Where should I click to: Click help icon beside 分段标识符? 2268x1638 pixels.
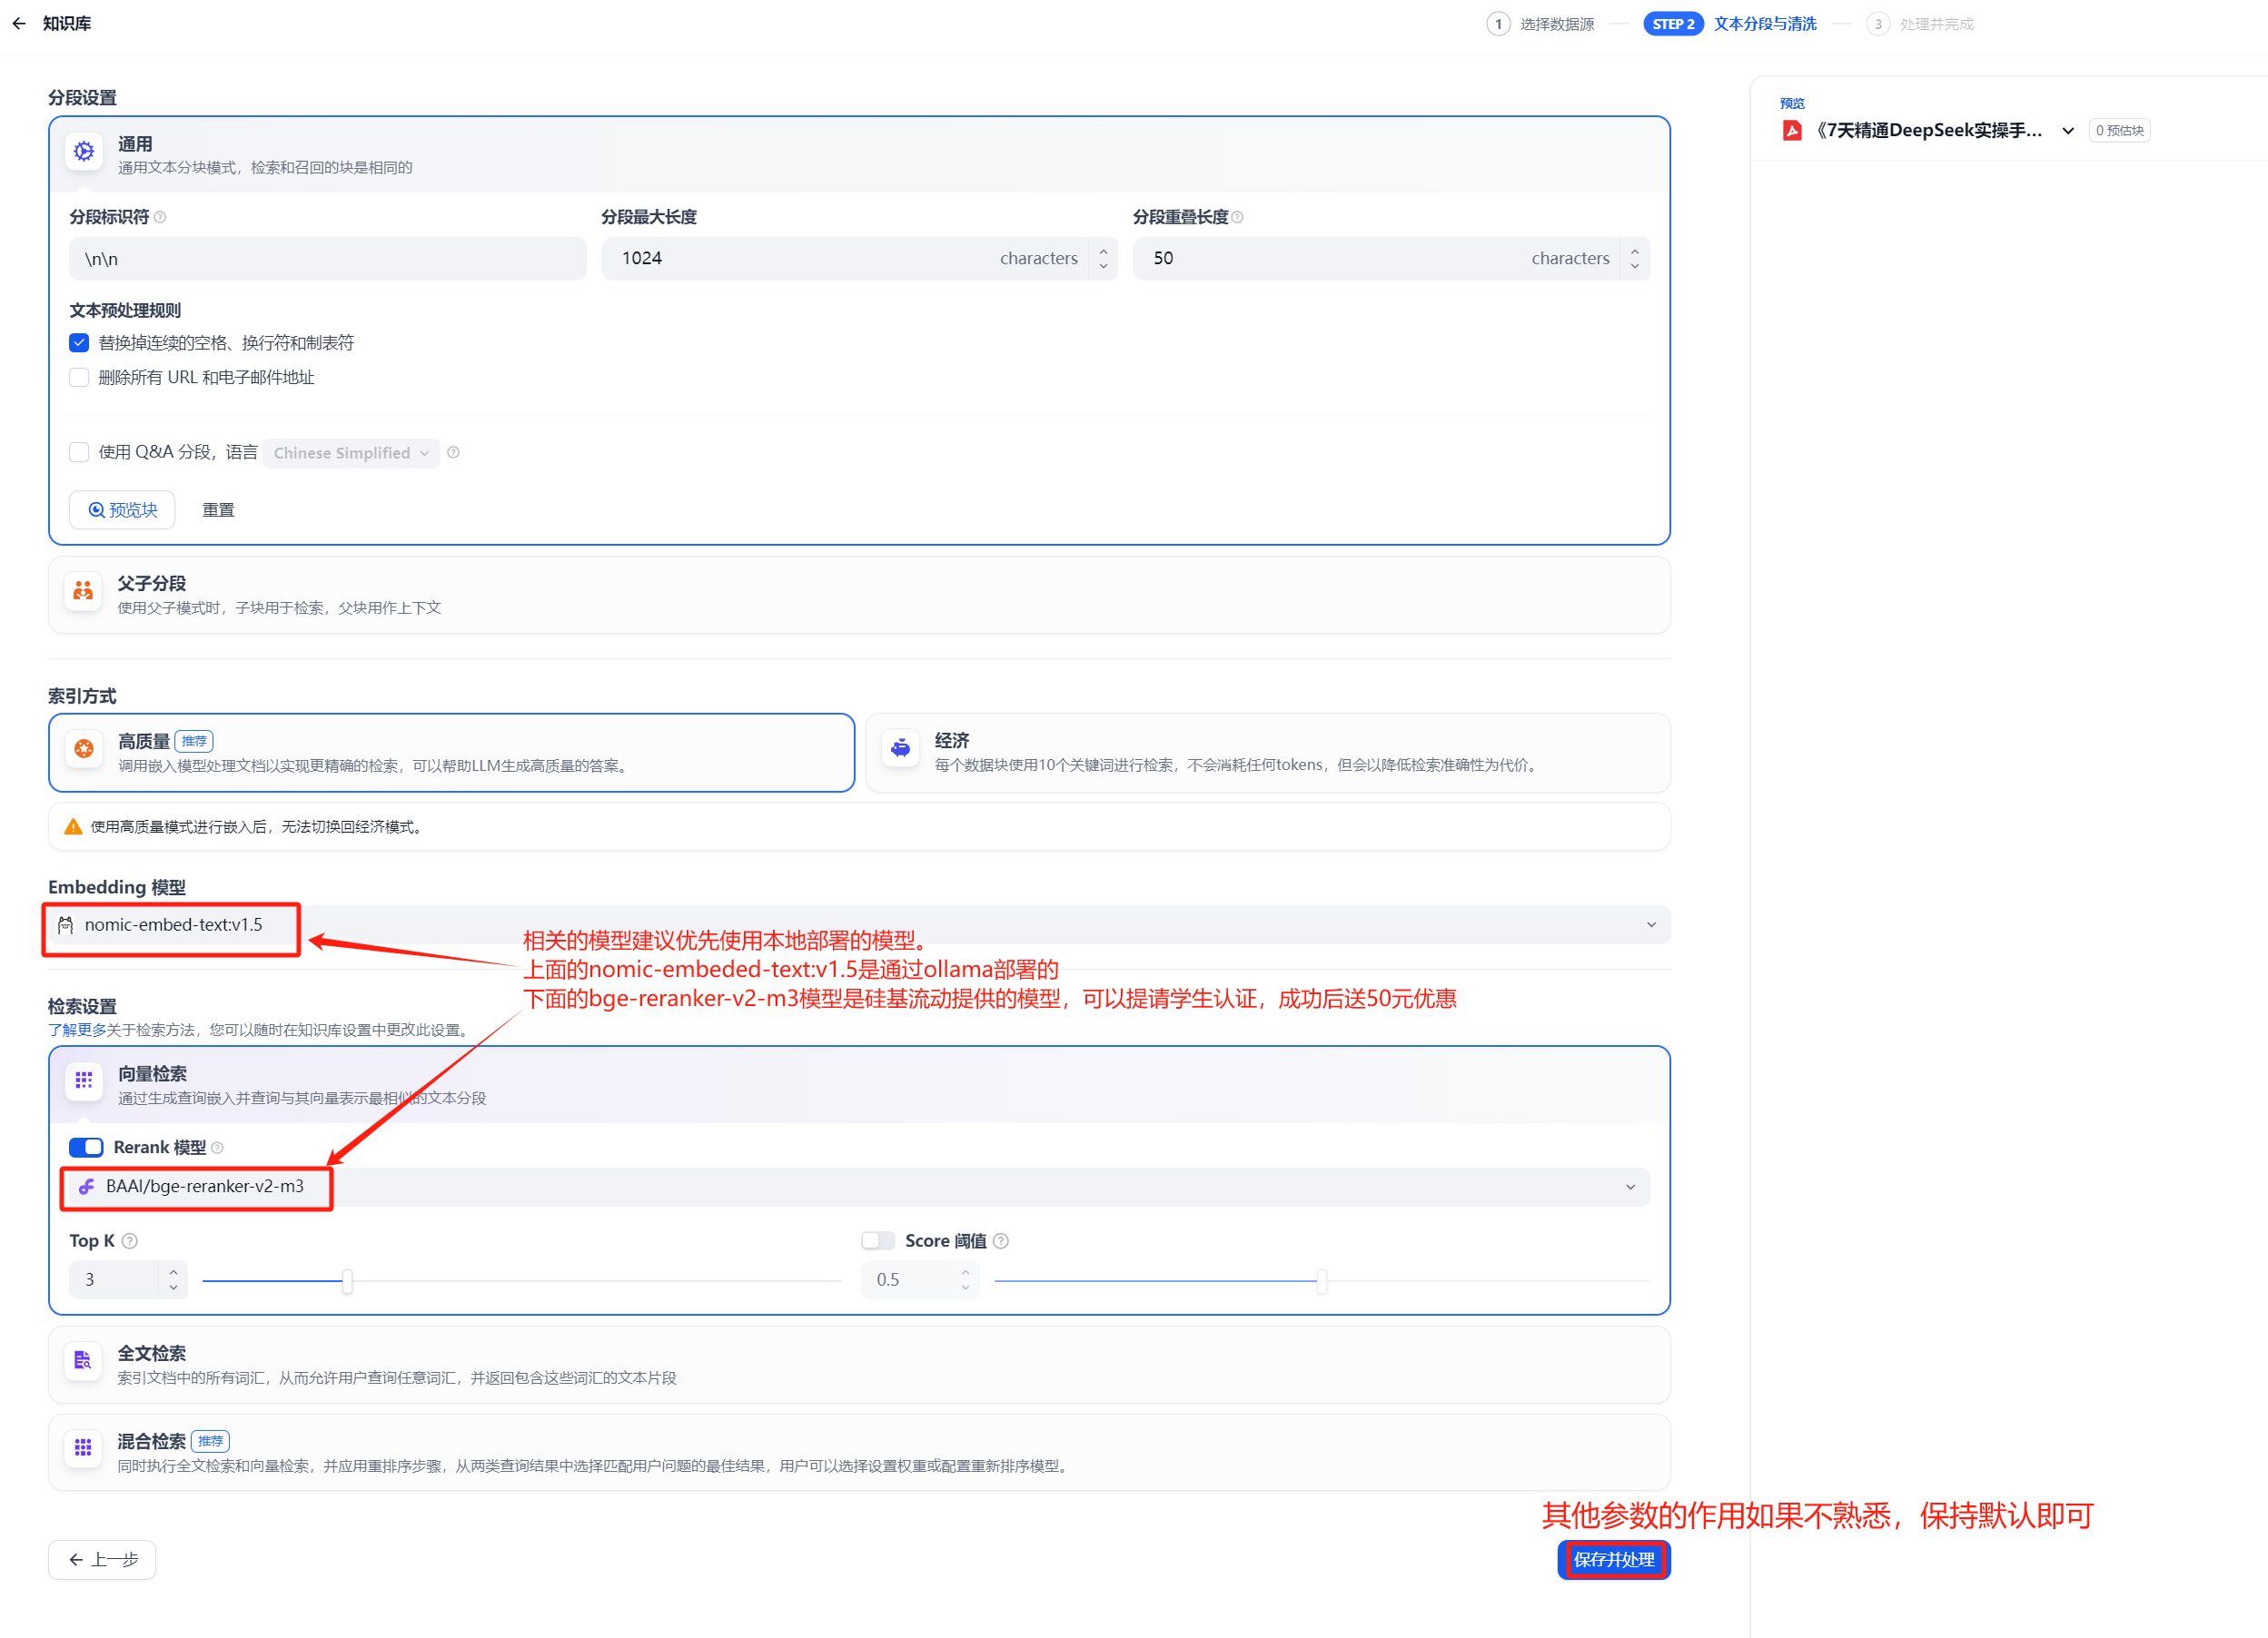[161, 217]
